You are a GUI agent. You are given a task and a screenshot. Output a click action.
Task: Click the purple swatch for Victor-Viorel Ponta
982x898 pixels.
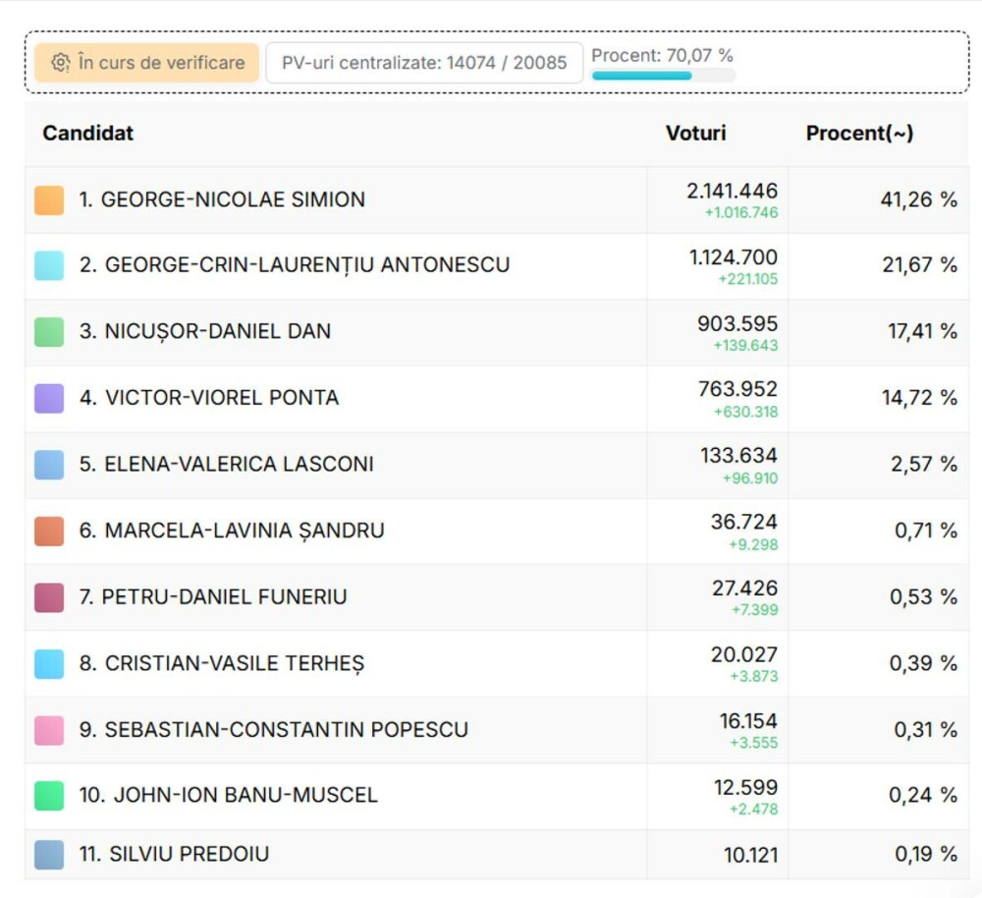click(x=49, y=398)
